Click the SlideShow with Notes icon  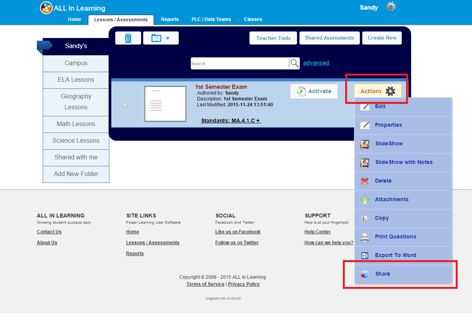365,162
